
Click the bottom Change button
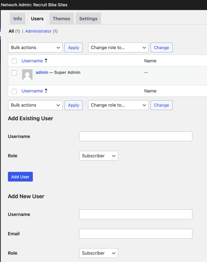(161, 105)
